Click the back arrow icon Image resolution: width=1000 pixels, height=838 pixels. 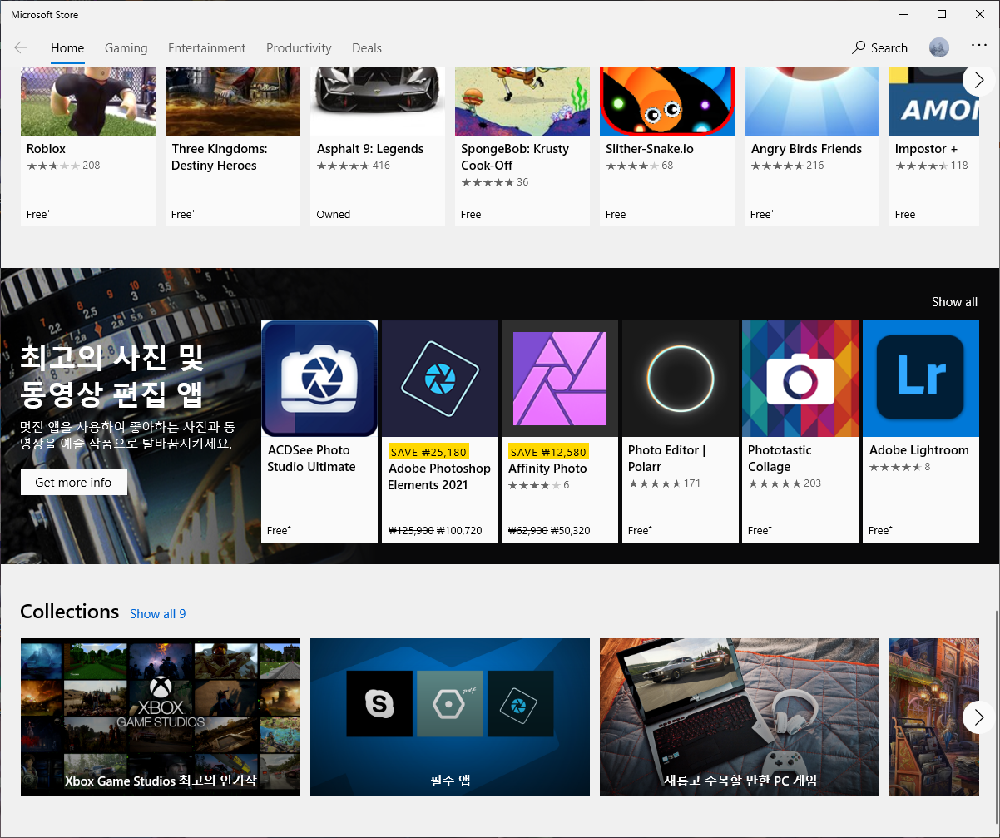21,48
